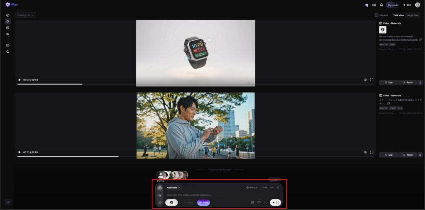Click Use for the 22:09:41 task
Viewport: 425px width, 210px height.
click(x=388, y=155)
